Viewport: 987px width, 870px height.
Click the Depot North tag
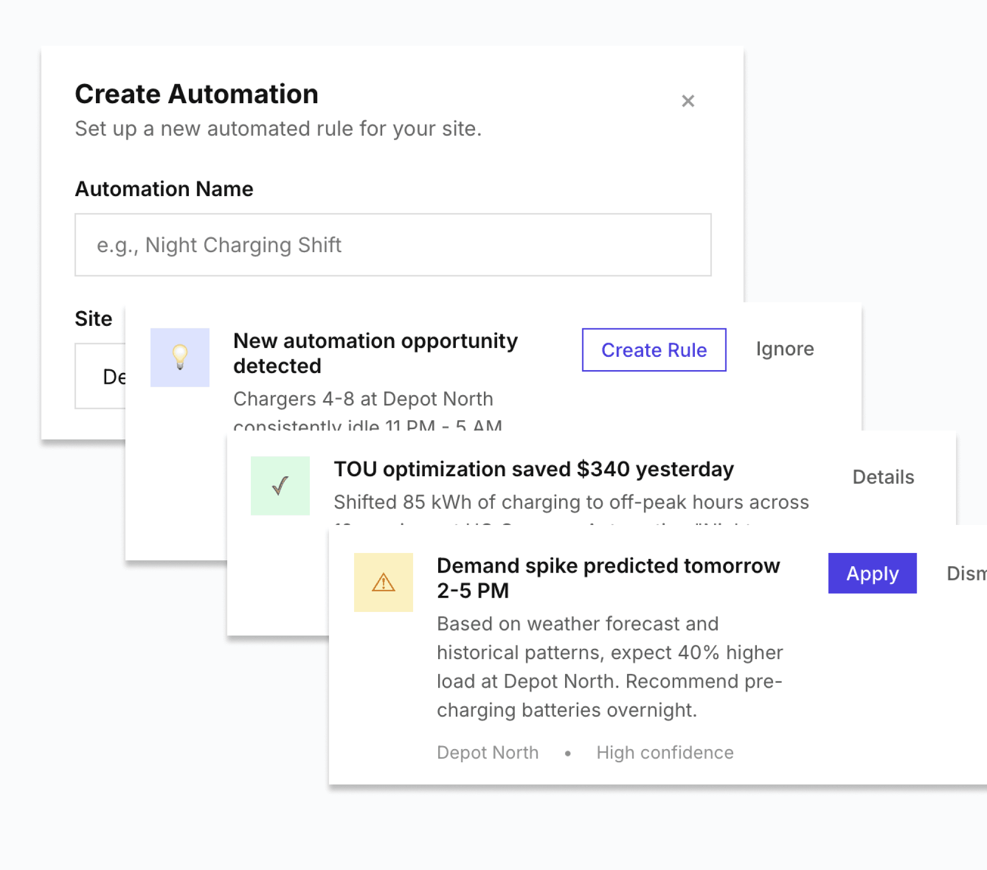click(487, 753)
